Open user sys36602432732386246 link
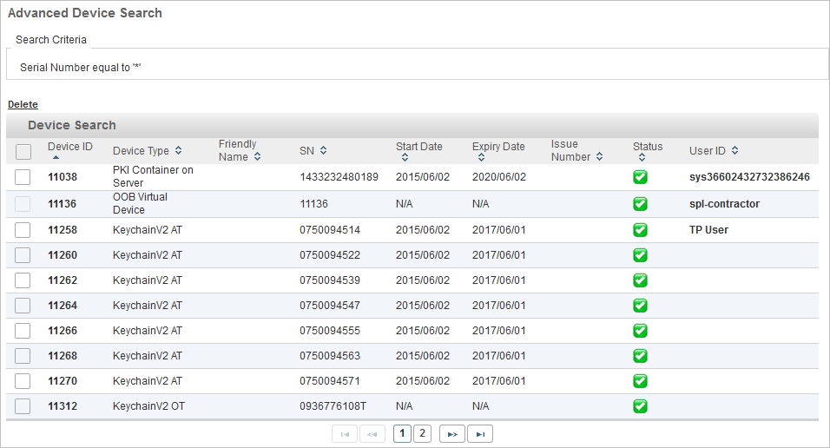Image resolution: width=830 pixels, height=448 pixels. 749,177
